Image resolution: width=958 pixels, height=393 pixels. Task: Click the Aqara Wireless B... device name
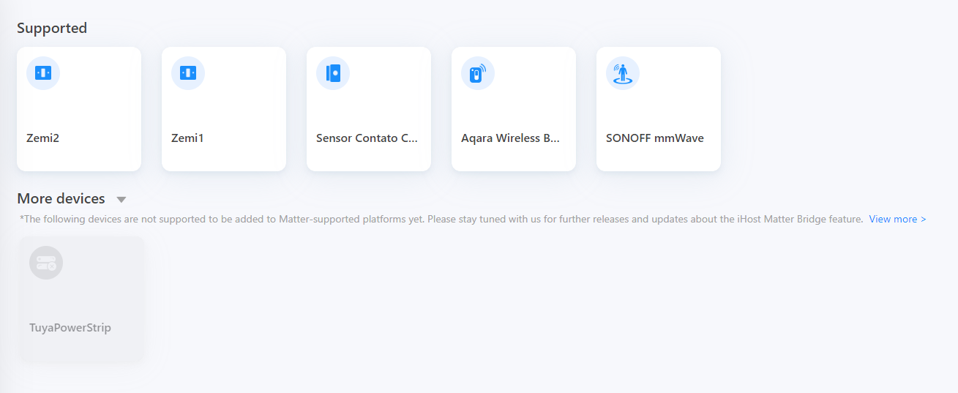tap(510, 138)
